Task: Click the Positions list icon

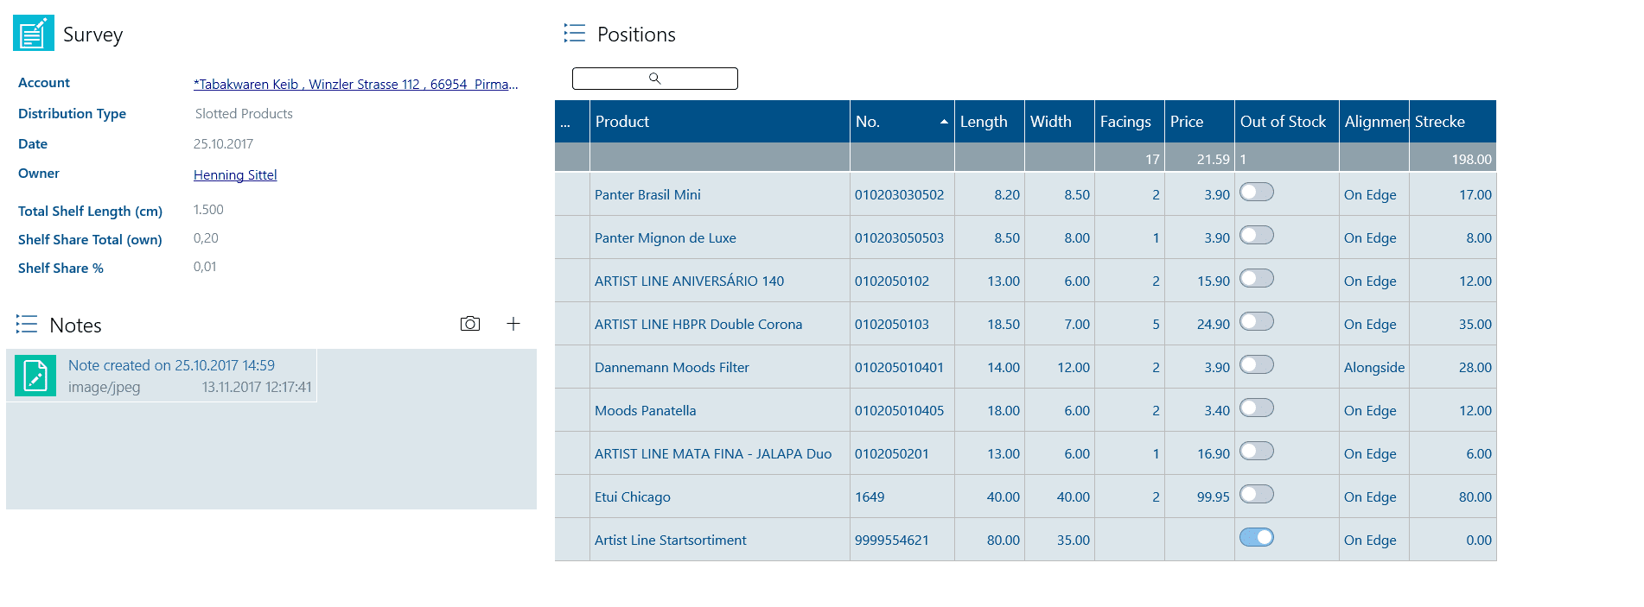Action: pyautogui.click(x=575, y=34)
